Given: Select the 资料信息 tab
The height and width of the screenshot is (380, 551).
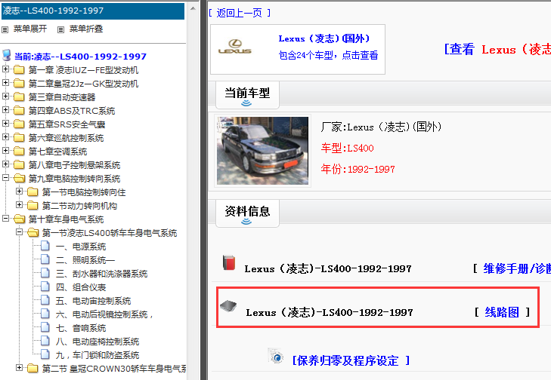Looking at the screenshot, I should tap(247, 213).
